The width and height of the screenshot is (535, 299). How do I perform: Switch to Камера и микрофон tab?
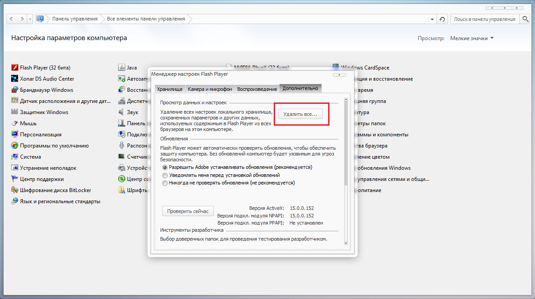[210, 89]
